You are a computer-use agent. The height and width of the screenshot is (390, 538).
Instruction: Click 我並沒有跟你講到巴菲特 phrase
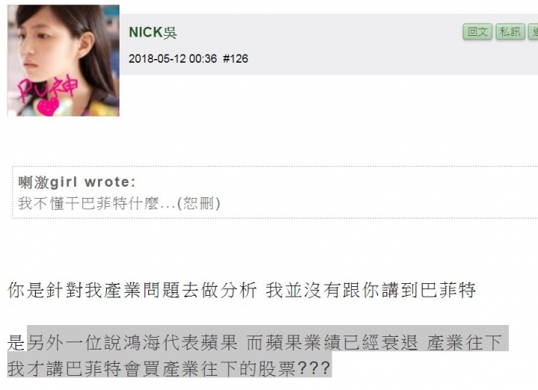371,290
